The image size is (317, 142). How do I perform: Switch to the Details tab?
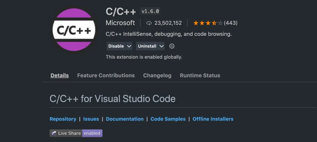point(60,75)
